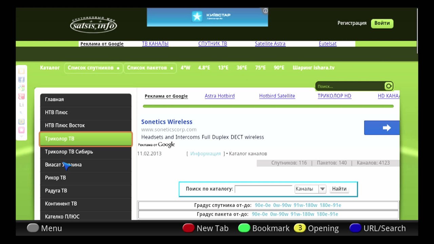Image resolution: width=434 pixels, height=244 pixels.
Task: Select the 75°E satellite link
Action: 260,68
